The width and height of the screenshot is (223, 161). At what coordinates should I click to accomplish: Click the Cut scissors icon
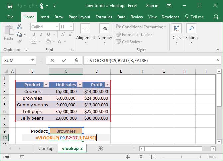point(19,27)
